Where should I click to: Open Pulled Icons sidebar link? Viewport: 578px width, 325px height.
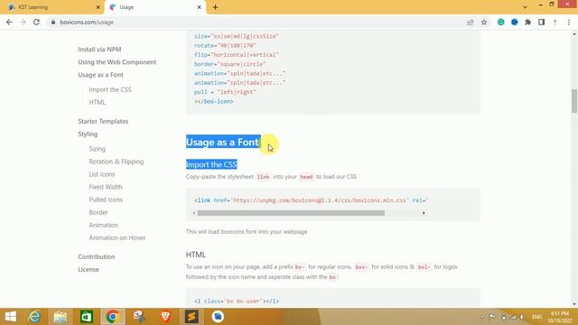(x=106, y=200)
